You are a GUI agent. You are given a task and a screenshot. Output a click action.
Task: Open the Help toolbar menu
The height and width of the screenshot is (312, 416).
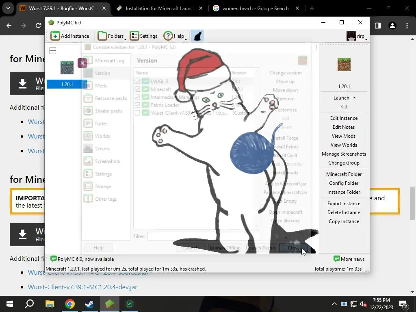pyautogui.click(x=175, y=36)
